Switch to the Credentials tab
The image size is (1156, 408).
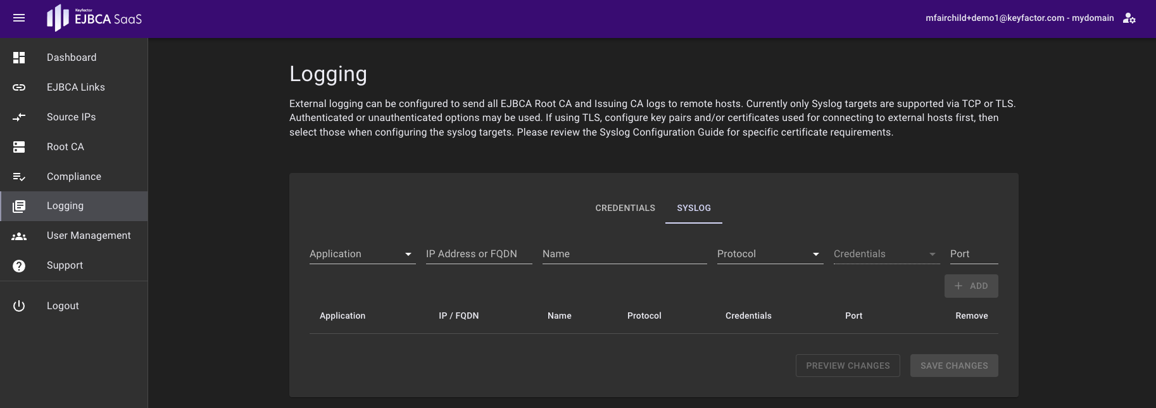tap(625, 208)
